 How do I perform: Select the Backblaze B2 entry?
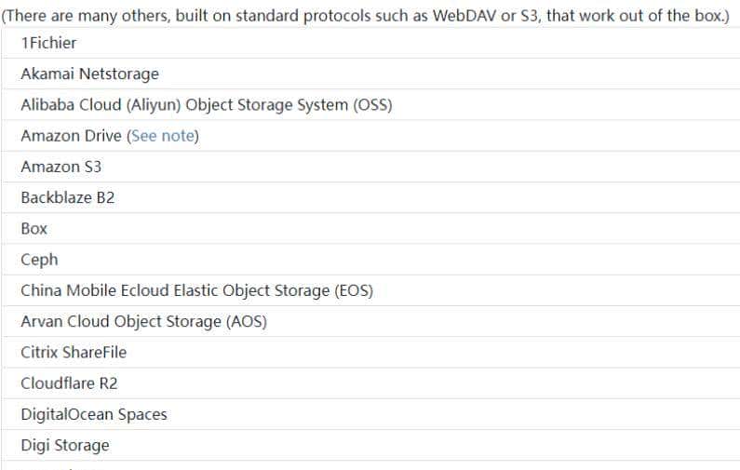click(67, 197)
